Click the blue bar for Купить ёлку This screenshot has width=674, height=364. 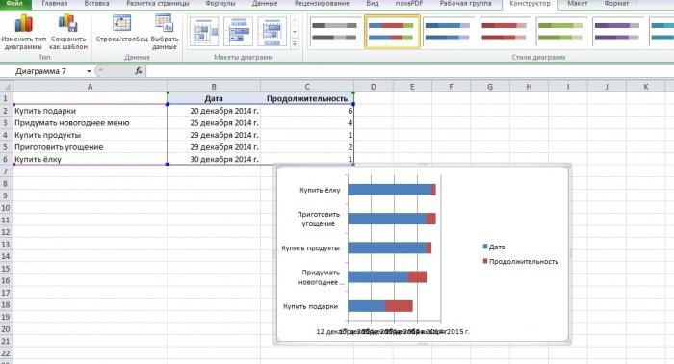click(x=389, y=190)
